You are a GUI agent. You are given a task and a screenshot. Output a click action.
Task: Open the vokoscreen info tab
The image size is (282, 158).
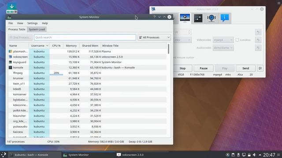point(225,18)
